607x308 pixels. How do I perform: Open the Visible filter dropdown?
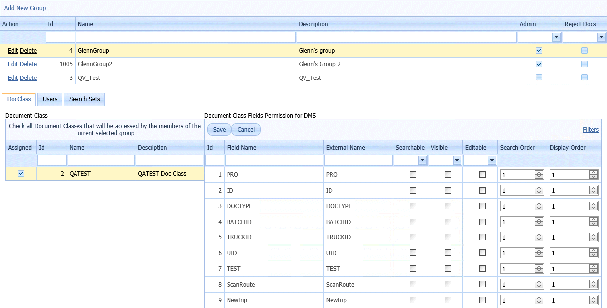457,160
